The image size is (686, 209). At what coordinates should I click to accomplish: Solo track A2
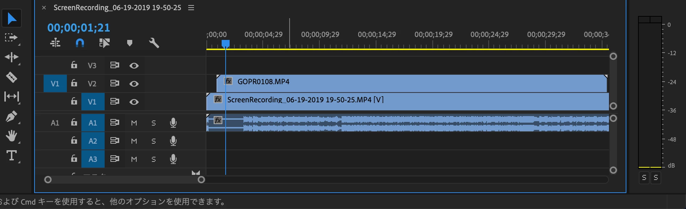click(x=154, y=141)
